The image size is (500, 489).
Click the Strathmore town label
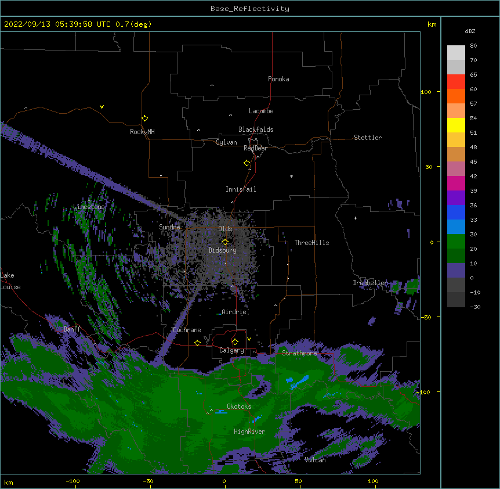tap(299, 353)
